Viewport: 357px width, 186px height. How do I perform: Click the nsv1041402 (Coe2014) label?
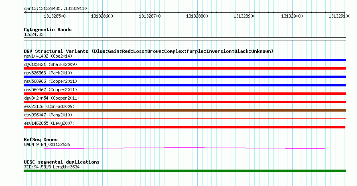tap(48, 56)
